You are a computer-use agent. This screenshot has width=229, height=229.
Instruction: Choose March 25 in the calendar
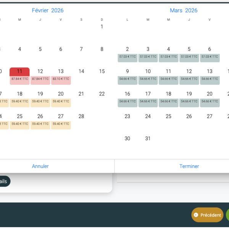(x=168, y=116)
